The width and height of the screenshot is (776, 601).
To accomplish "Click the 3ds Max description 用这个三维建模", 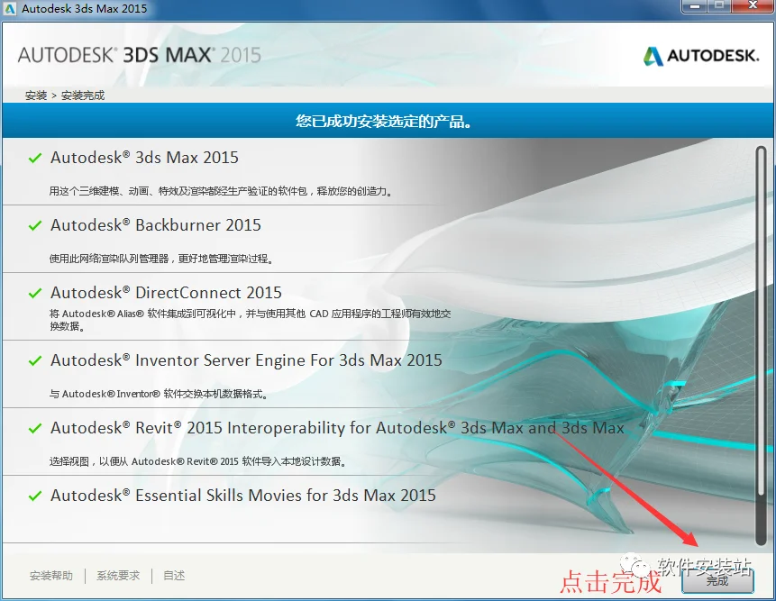I will pos(221,191).
